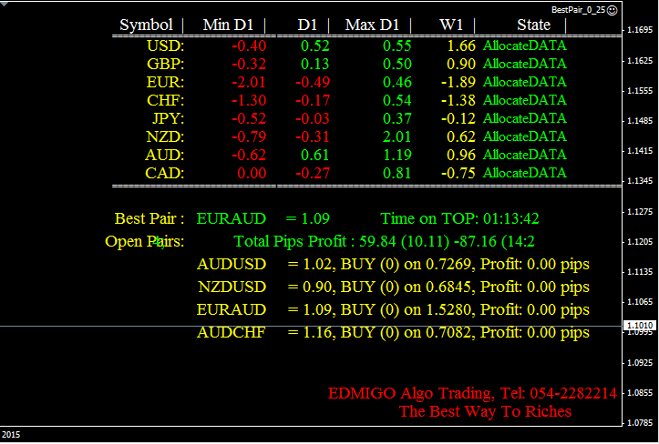The height and width of the screenshot is (444, 659).
Task: Click AllocateDATA state in the JPY row
Action: (524, 118)
